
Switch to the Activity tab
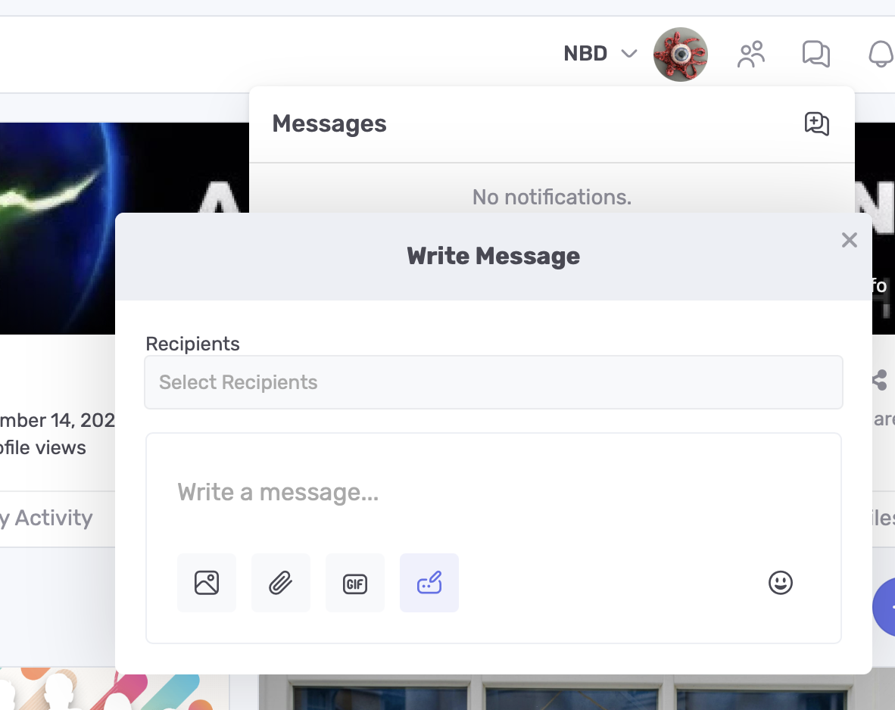click(x=49, y=518)
